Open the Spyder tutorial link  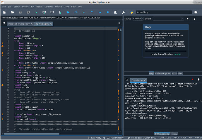click(x=177, y=54)
